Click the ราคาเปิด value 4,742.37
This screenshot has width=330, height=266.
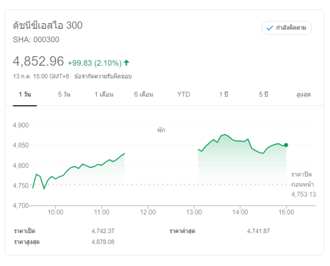click(x=103, y=231)
